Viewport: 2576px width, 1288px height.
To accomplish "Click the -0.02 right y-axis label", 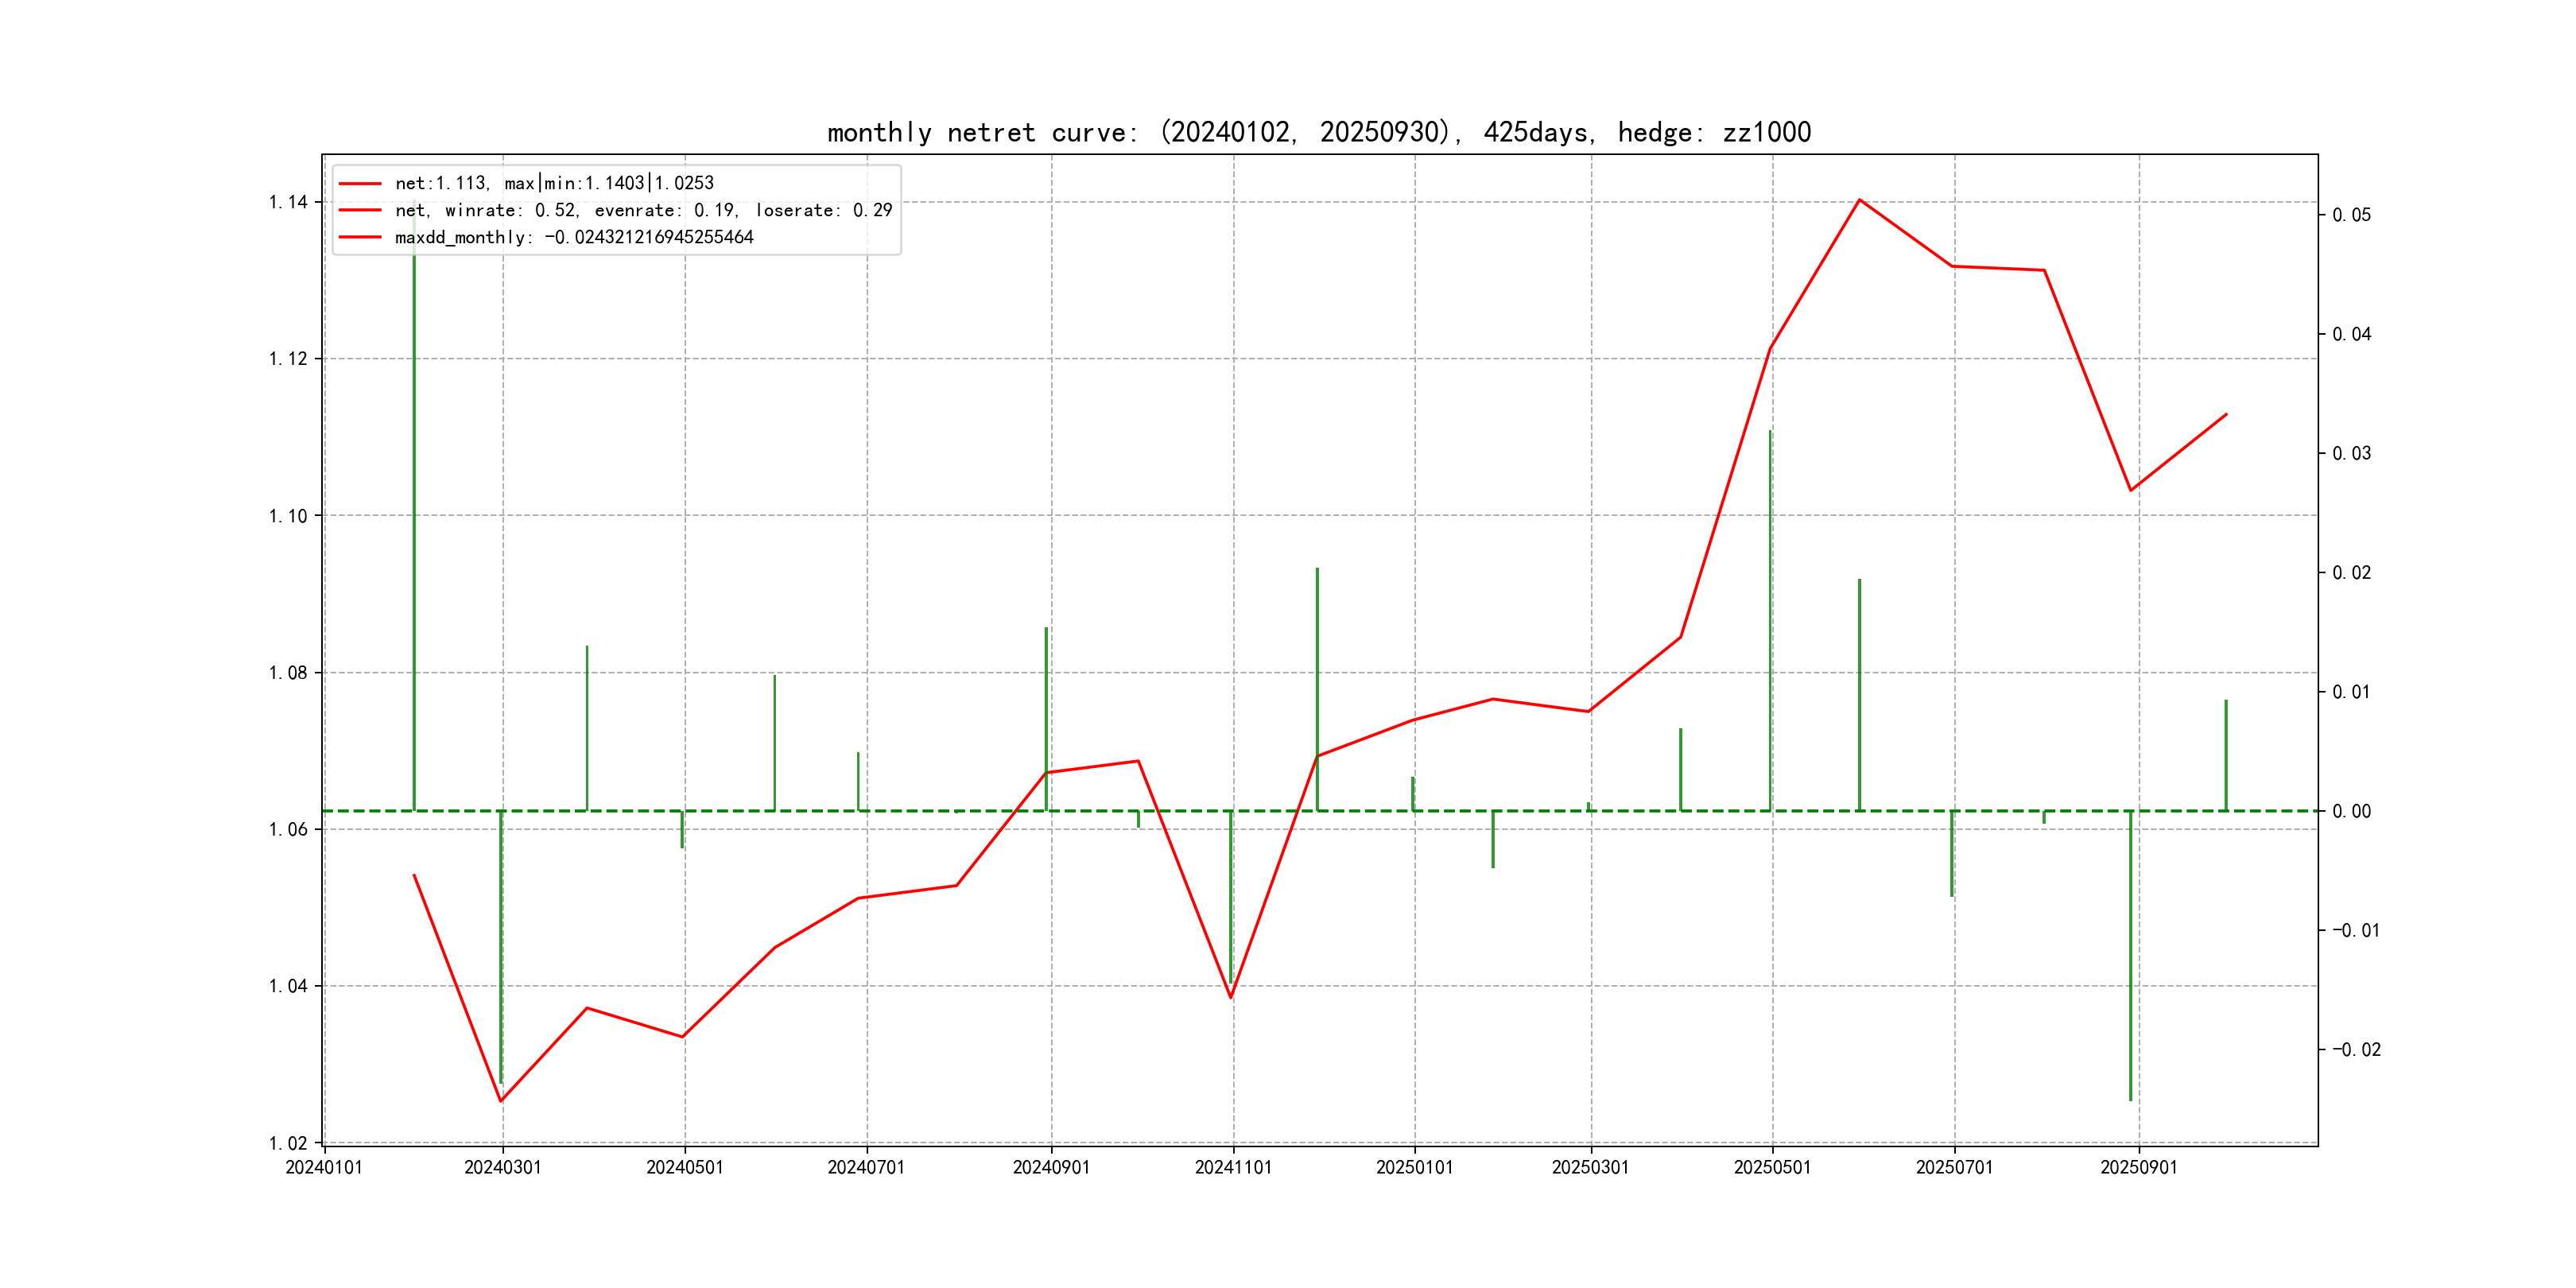I will tap(2356, 1049).
